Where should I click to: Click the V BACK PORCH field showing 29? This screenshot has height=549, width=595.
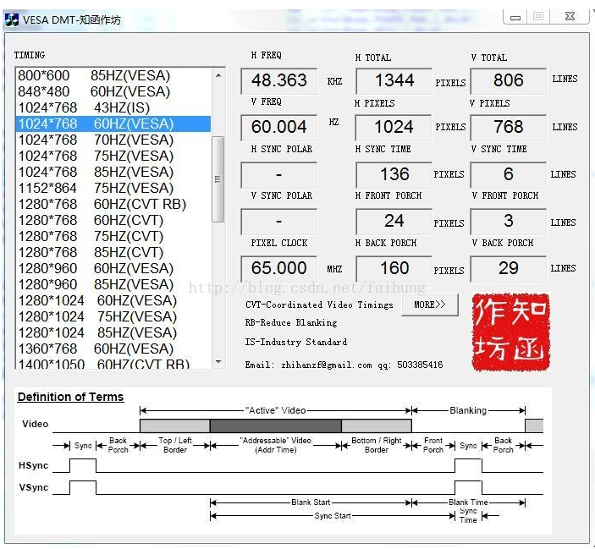click(x=508, y=268)
